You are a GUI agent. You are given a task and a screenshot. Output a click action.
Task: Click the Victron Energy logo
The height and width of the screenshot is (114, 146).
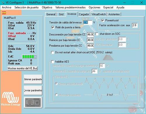(x=11, y=99)
